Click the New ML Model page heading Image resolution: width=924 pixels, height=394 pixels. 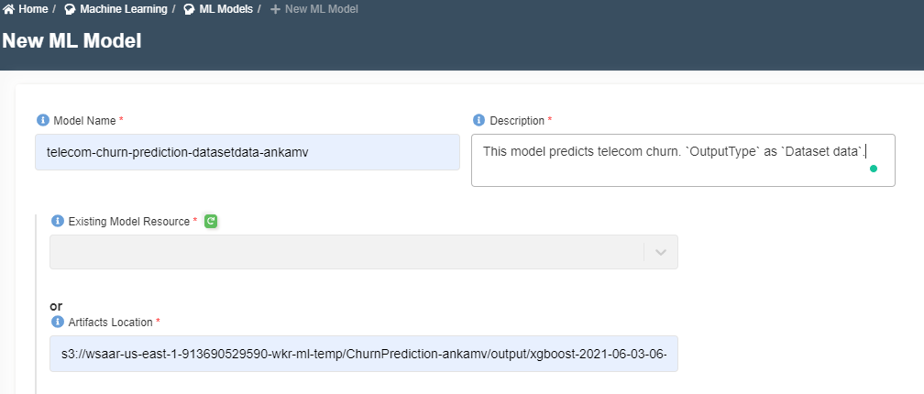(x=71, y=41)
